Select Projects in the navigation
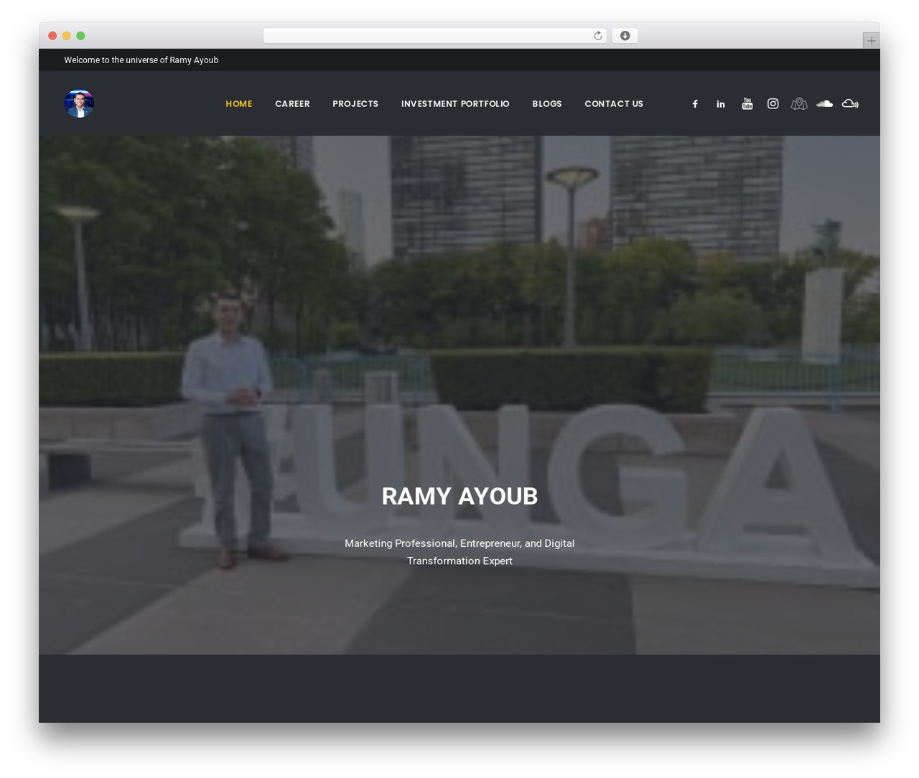The height and width of the screenshot is (778, 919). point(355,104)
